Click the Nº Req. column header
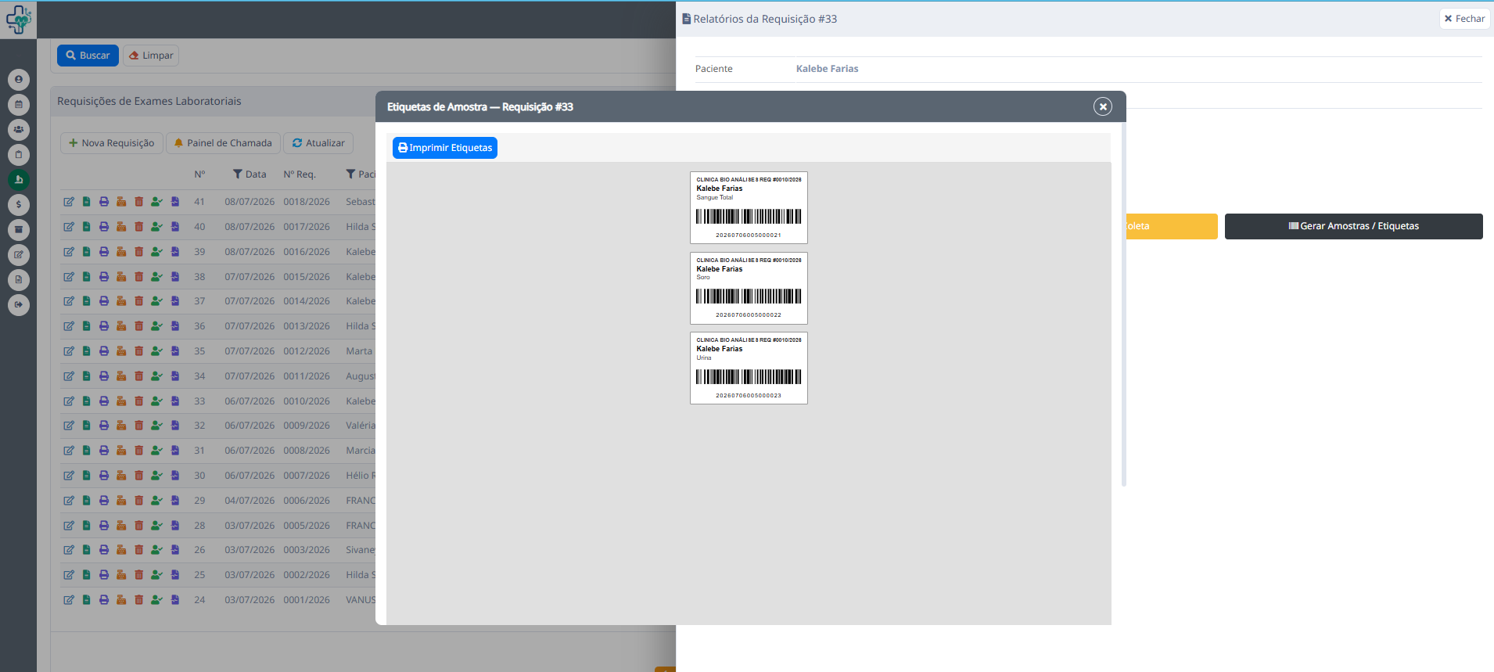The image size is (1494, 672). pyautogui.click(x=300, y=174)
